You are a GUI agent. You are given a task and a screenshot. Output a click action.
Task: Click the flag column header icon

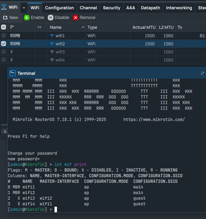pos(12,27)
